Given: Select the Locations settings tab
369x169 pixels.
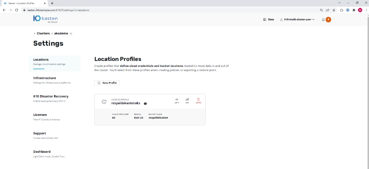Looking at the screenshot, I should [54, 63].
